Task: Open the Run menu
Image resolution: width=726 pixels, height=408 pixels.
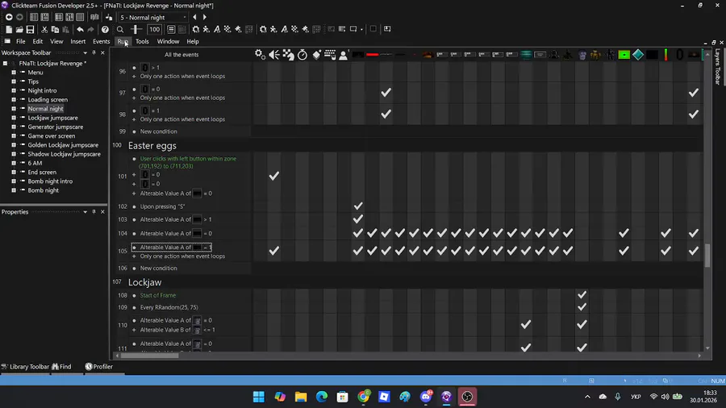Action: pyautogui.click(x=123, y=42)
